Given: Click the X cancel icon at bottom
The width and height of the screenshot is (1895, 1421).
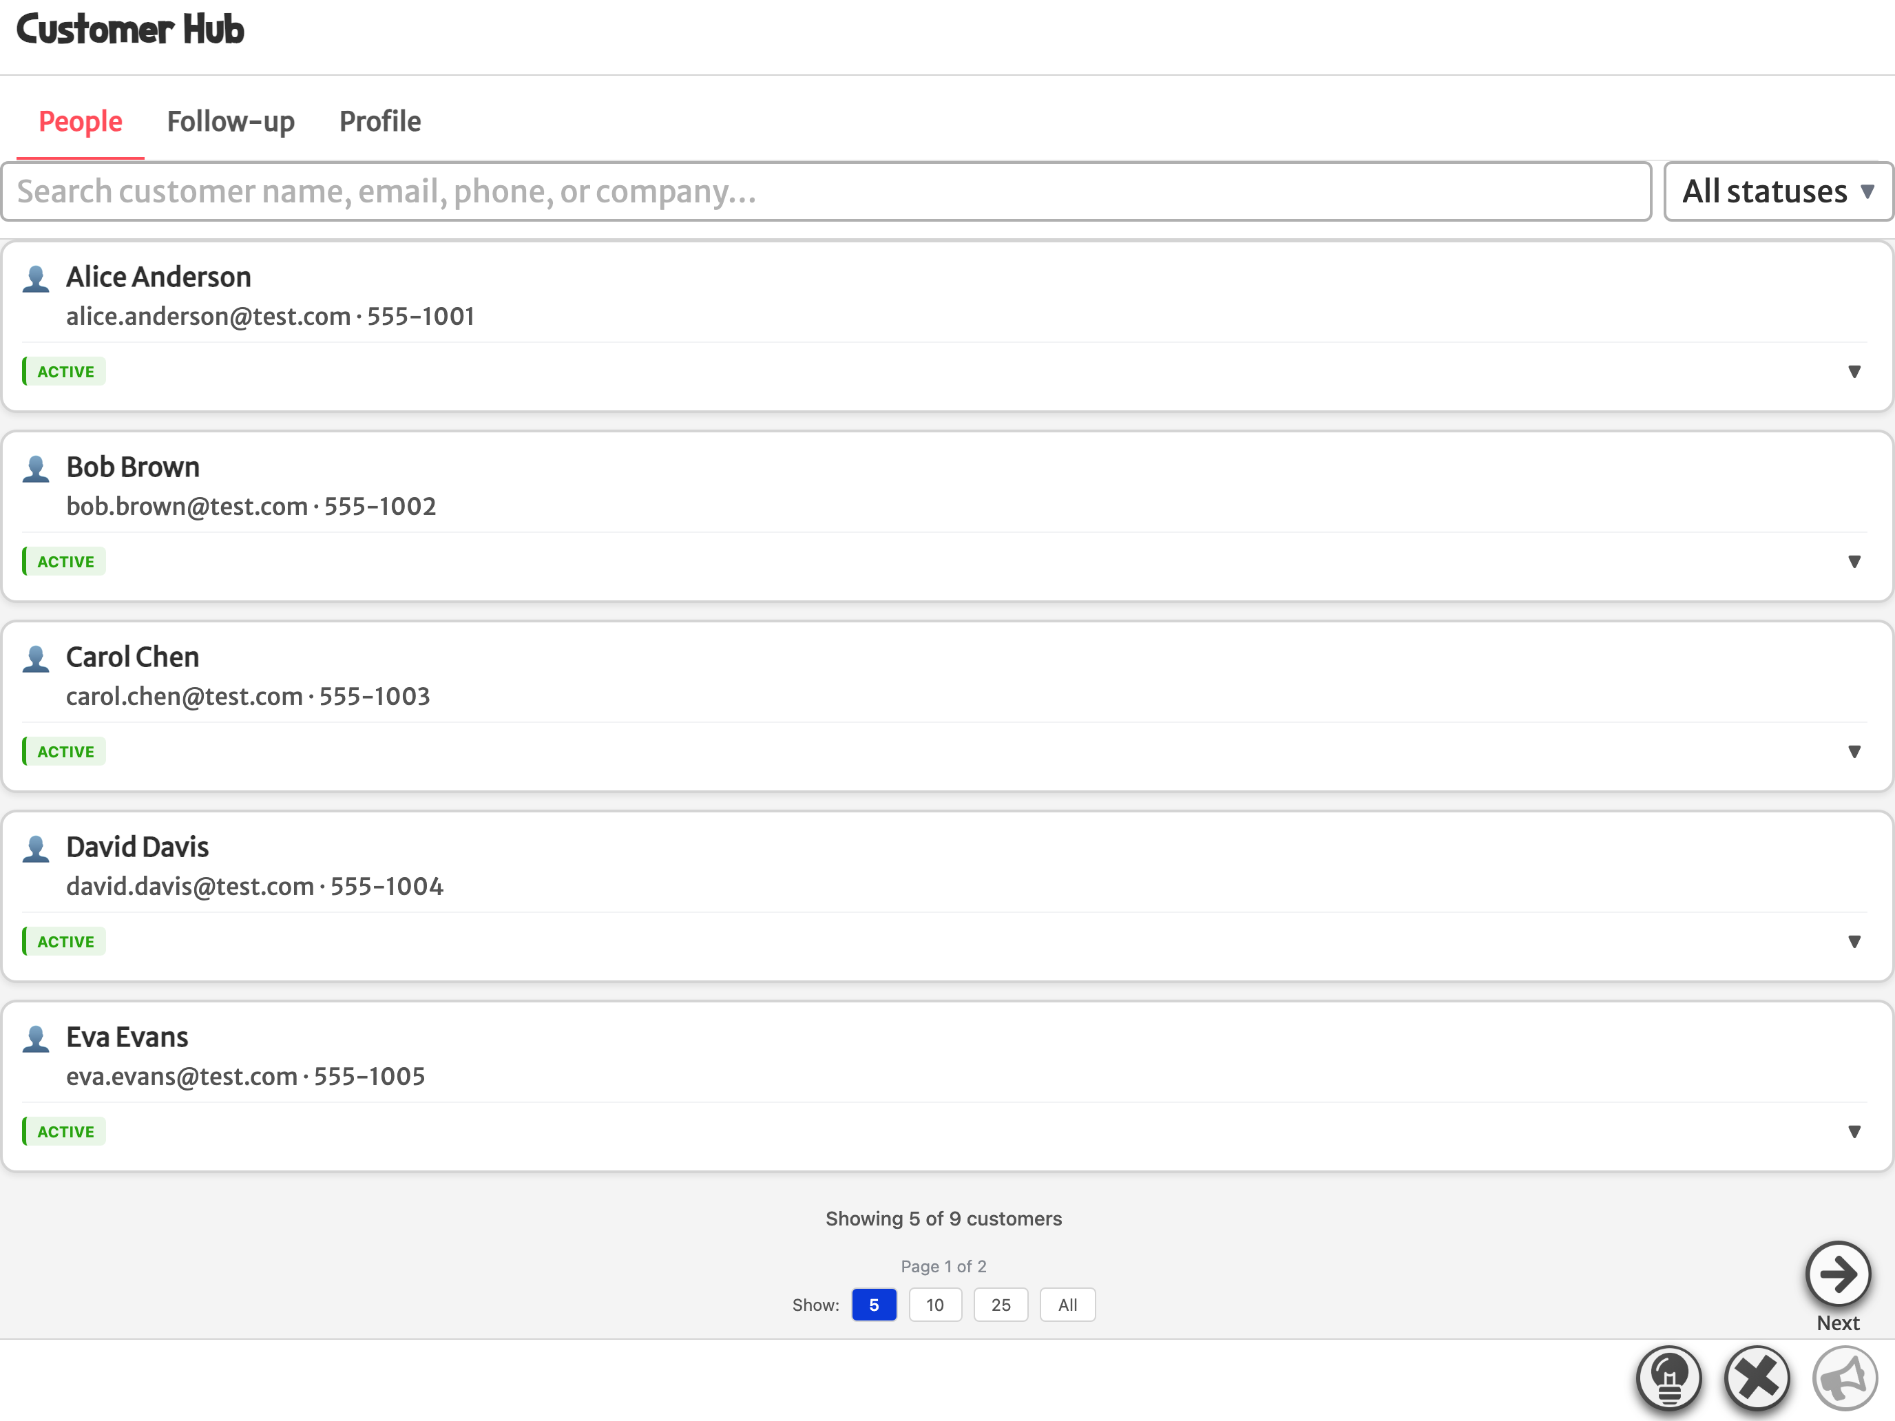Looking at the screenshot, I should pos(1757,1378).
